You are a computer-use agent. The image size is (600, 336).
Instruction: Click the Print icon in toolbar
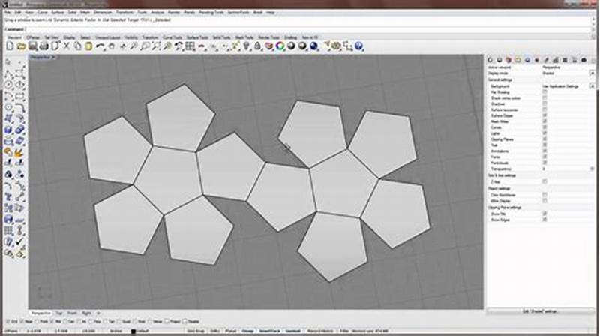(44, 46)
